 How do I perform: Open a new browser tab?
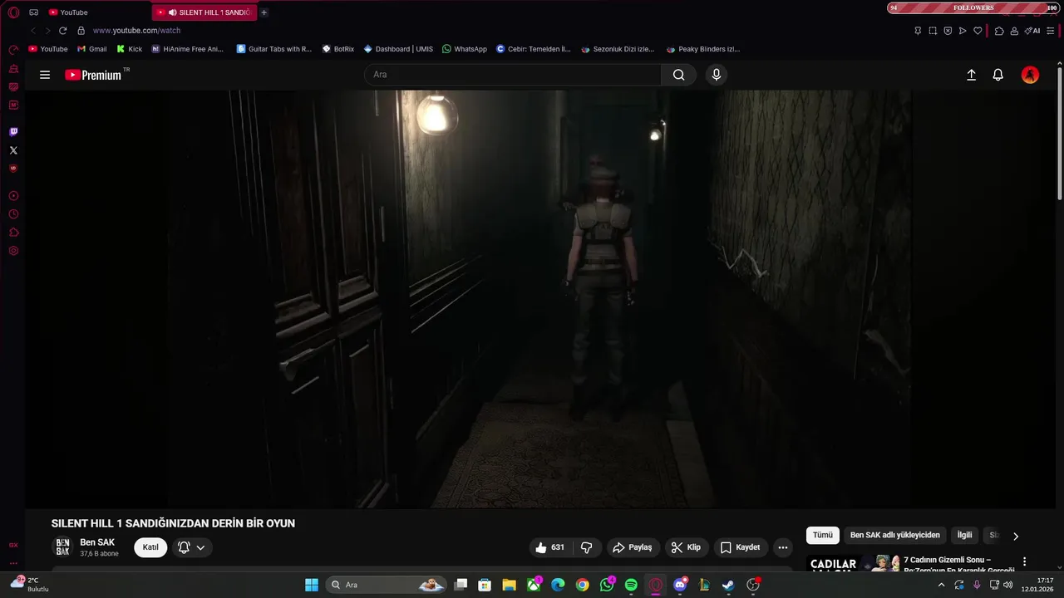(264, 12)
